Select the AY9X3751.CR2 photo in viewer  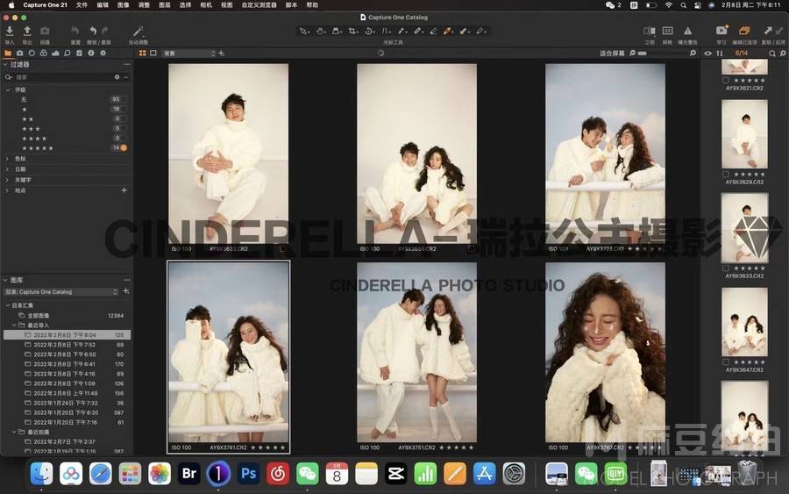point(416,352)
